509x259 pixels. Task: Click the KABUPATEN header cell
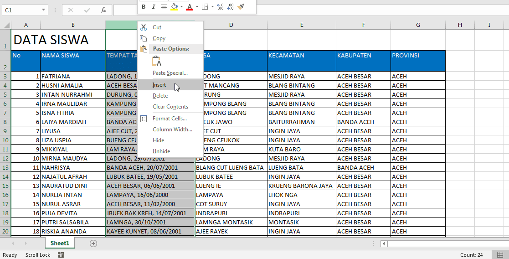click(363, 61)
